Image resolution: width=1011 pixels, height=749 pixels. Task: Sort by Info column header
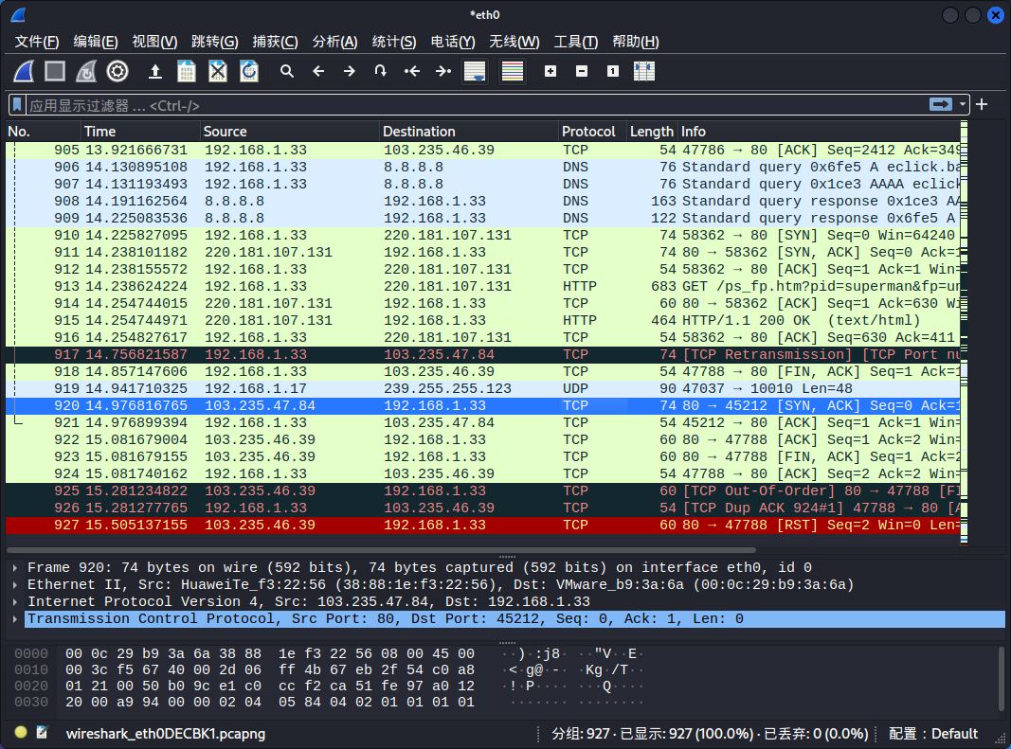point(819,132)
